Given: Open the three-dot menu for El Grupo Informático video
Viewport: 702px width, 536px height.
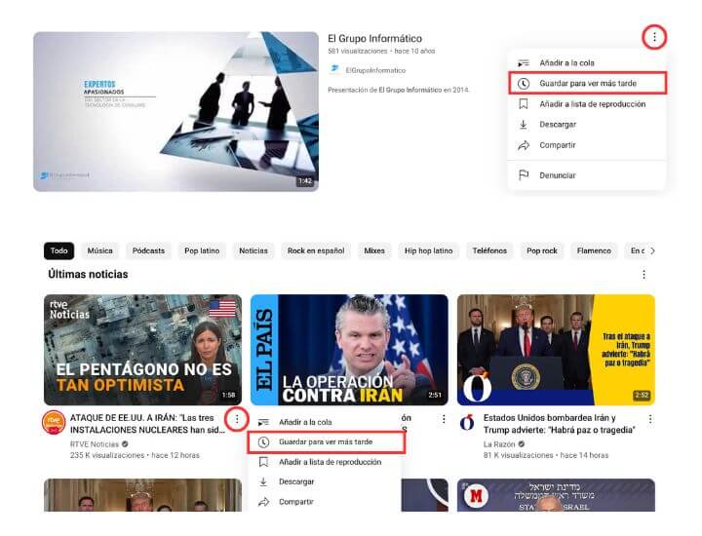Looking at the screenshot, I should pyautogui.click(x=654, y=37).
